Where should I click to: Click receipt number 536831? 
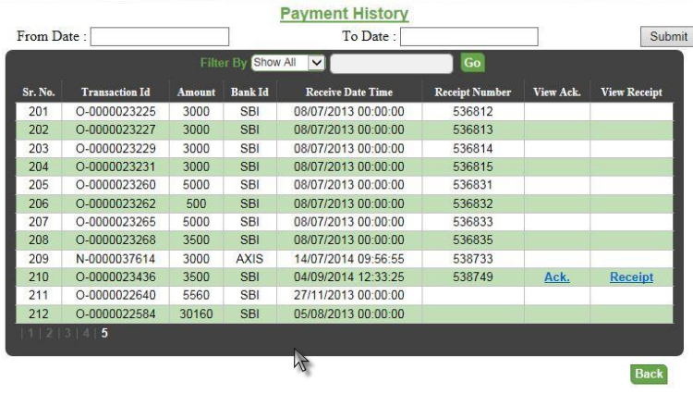(x=473, y=185)
